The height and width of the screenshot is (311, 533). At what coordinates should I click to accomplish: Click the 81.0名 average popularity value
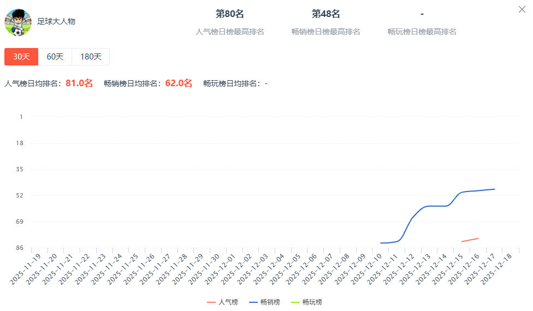pyautogui.click(x=79, y=83)
